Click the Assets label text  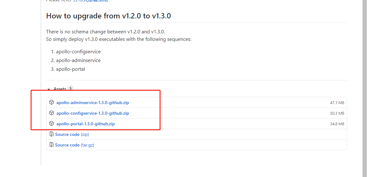(x=60, y=89)
